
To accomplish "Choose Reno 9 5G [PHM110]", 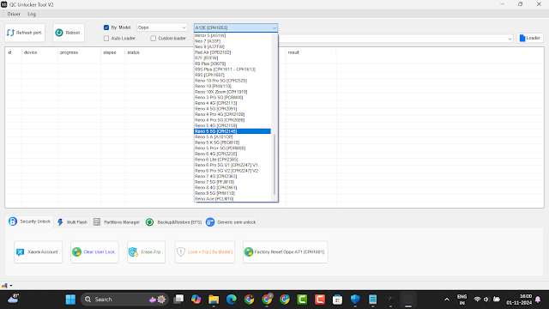I will point(232,193).
